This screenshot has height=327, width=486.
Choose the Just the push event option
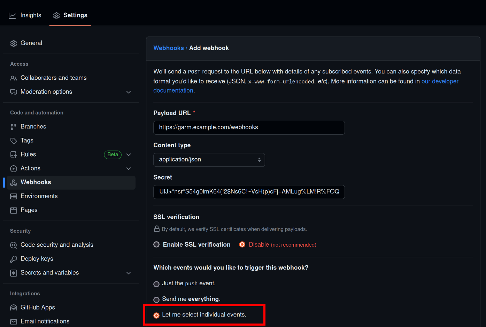pos(157,284)
